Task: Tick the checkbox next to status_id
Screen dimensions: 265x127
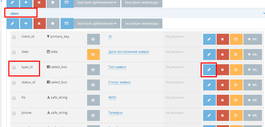Action: pos(14,83)
